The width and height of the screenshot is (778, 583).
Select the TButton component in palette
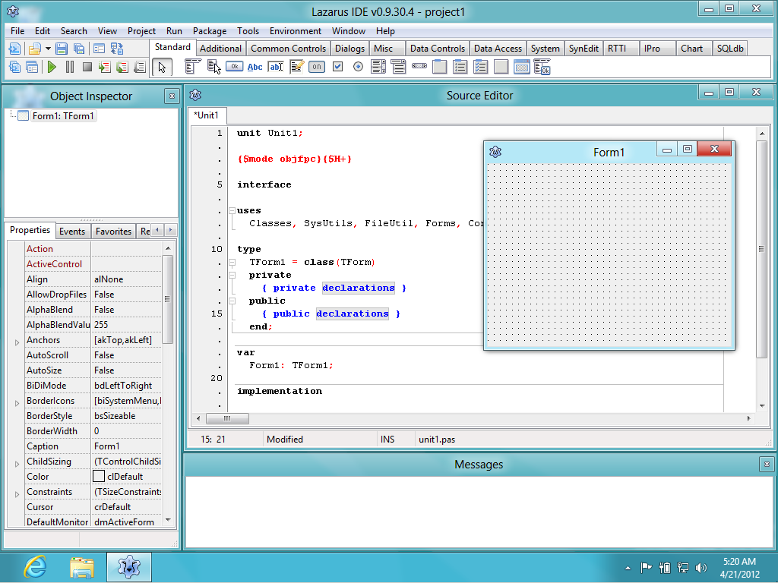pyautogui.click(x=234, y=67)
